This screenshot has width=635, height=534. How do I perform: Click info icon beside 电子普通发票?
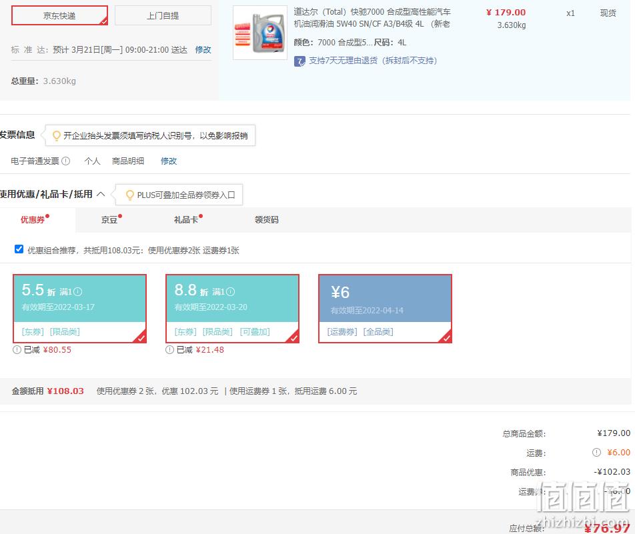tap(65, 161)
